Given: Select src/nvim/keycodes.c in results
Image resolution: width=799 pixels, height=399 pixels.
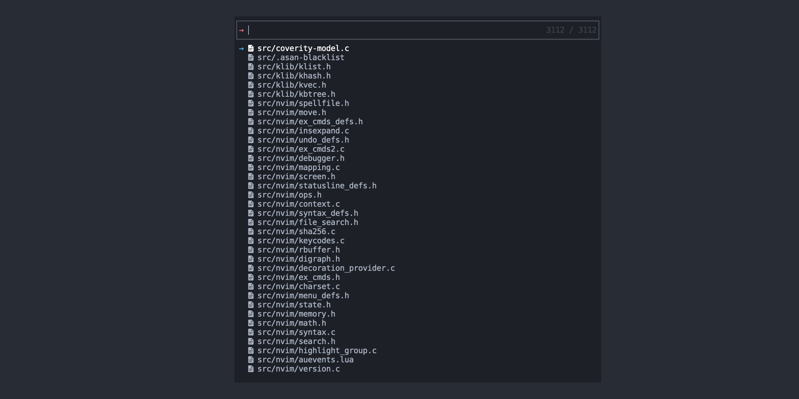Looking at the screenshot, I should point(301,241).
